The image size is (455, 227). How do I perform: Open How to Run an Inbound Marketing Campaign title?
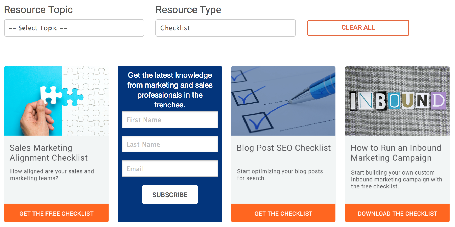pyautogui.click(x=396, y=153)
